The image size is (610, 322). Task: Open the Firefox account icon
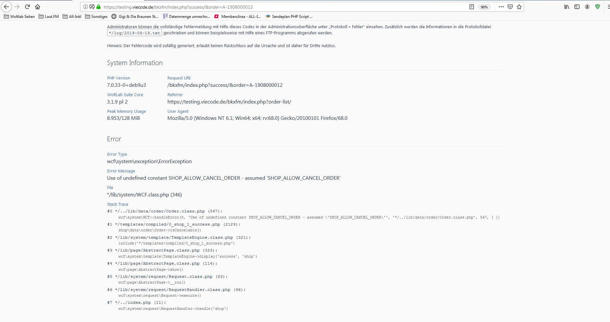[x=587, y=7]
